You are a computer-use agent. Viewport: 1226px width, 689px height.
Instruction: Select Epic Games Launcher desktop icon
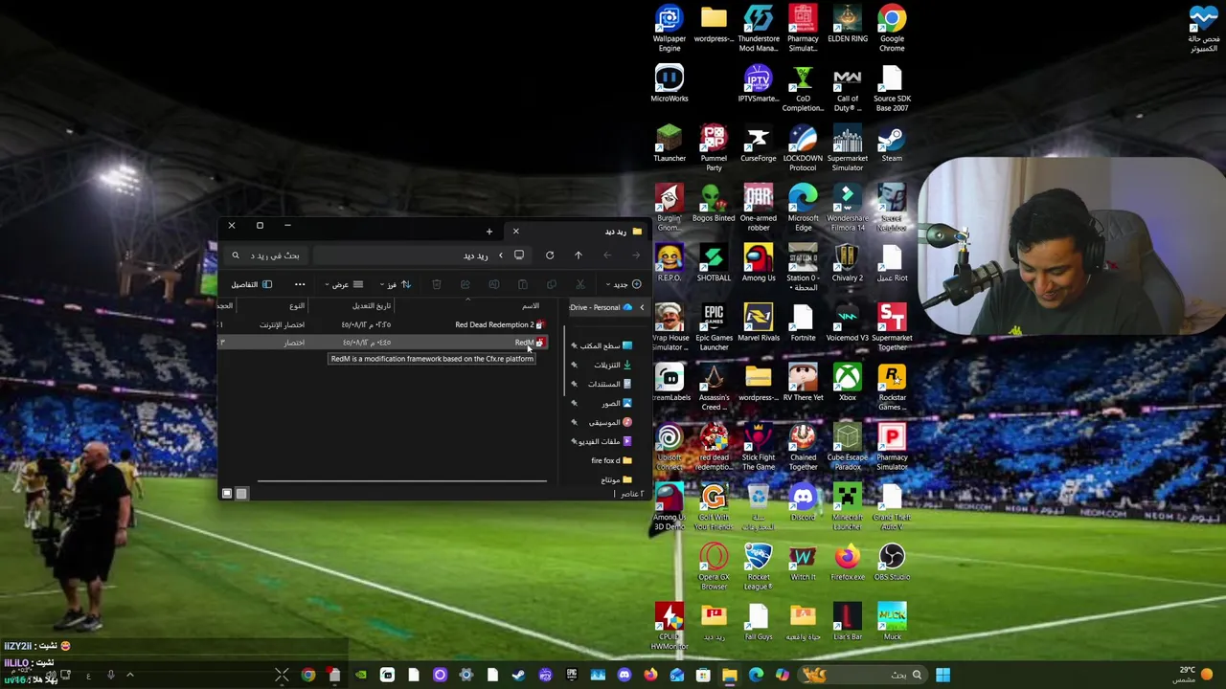(714, 327)
